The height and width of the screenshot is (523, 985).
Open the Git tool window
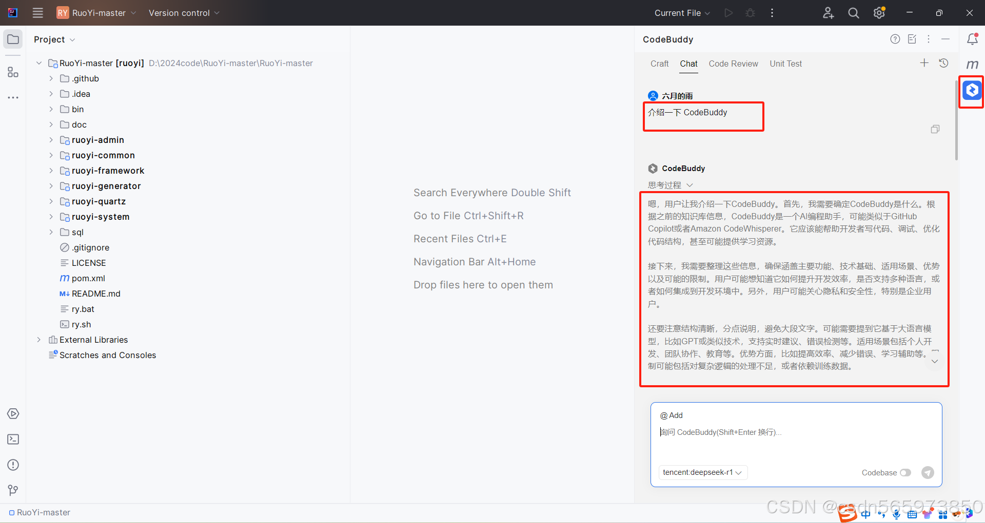(x=13, y=490)
